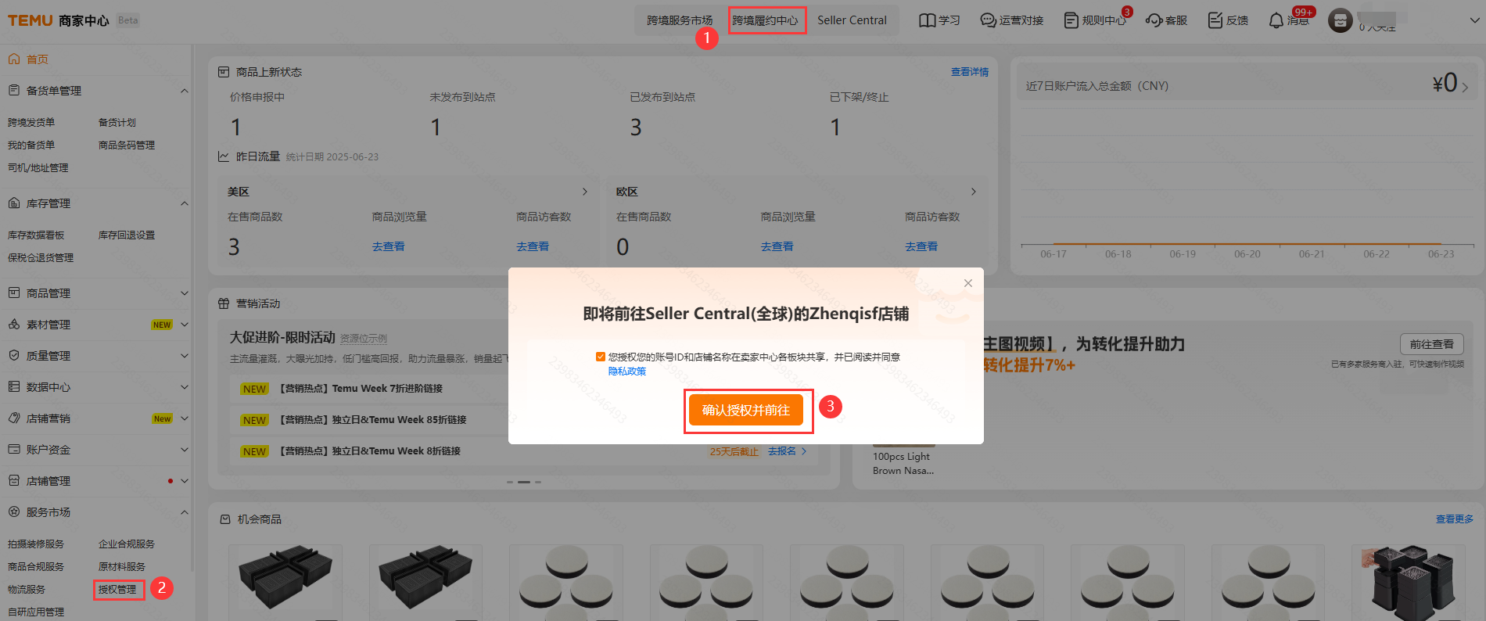
Task: Expand the 质量管理 menu section
Action: click(185, 356)
